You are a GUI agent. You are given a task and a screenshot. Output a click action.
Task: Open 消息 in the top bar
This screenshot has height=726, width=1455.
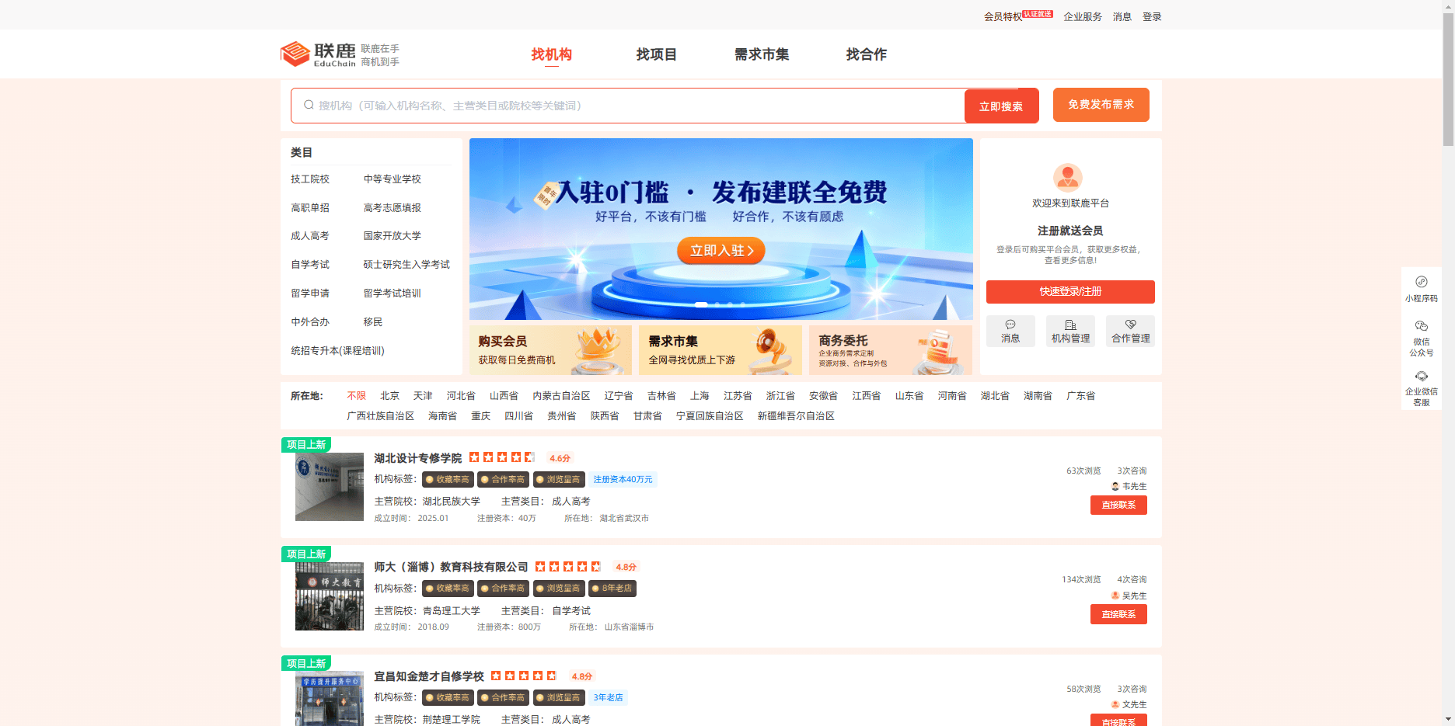coord(1122,16)
